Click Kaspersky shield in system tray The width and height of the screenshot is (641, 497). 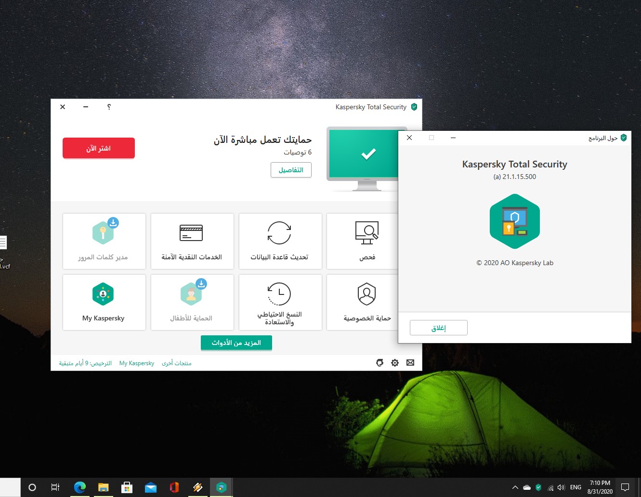(538, 487)
